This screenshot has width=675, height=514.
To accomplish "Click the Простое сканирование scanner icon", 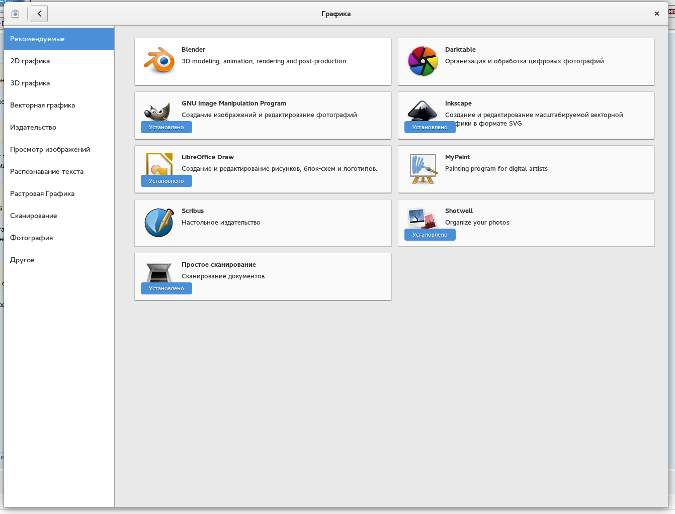I will click(159, 273).
